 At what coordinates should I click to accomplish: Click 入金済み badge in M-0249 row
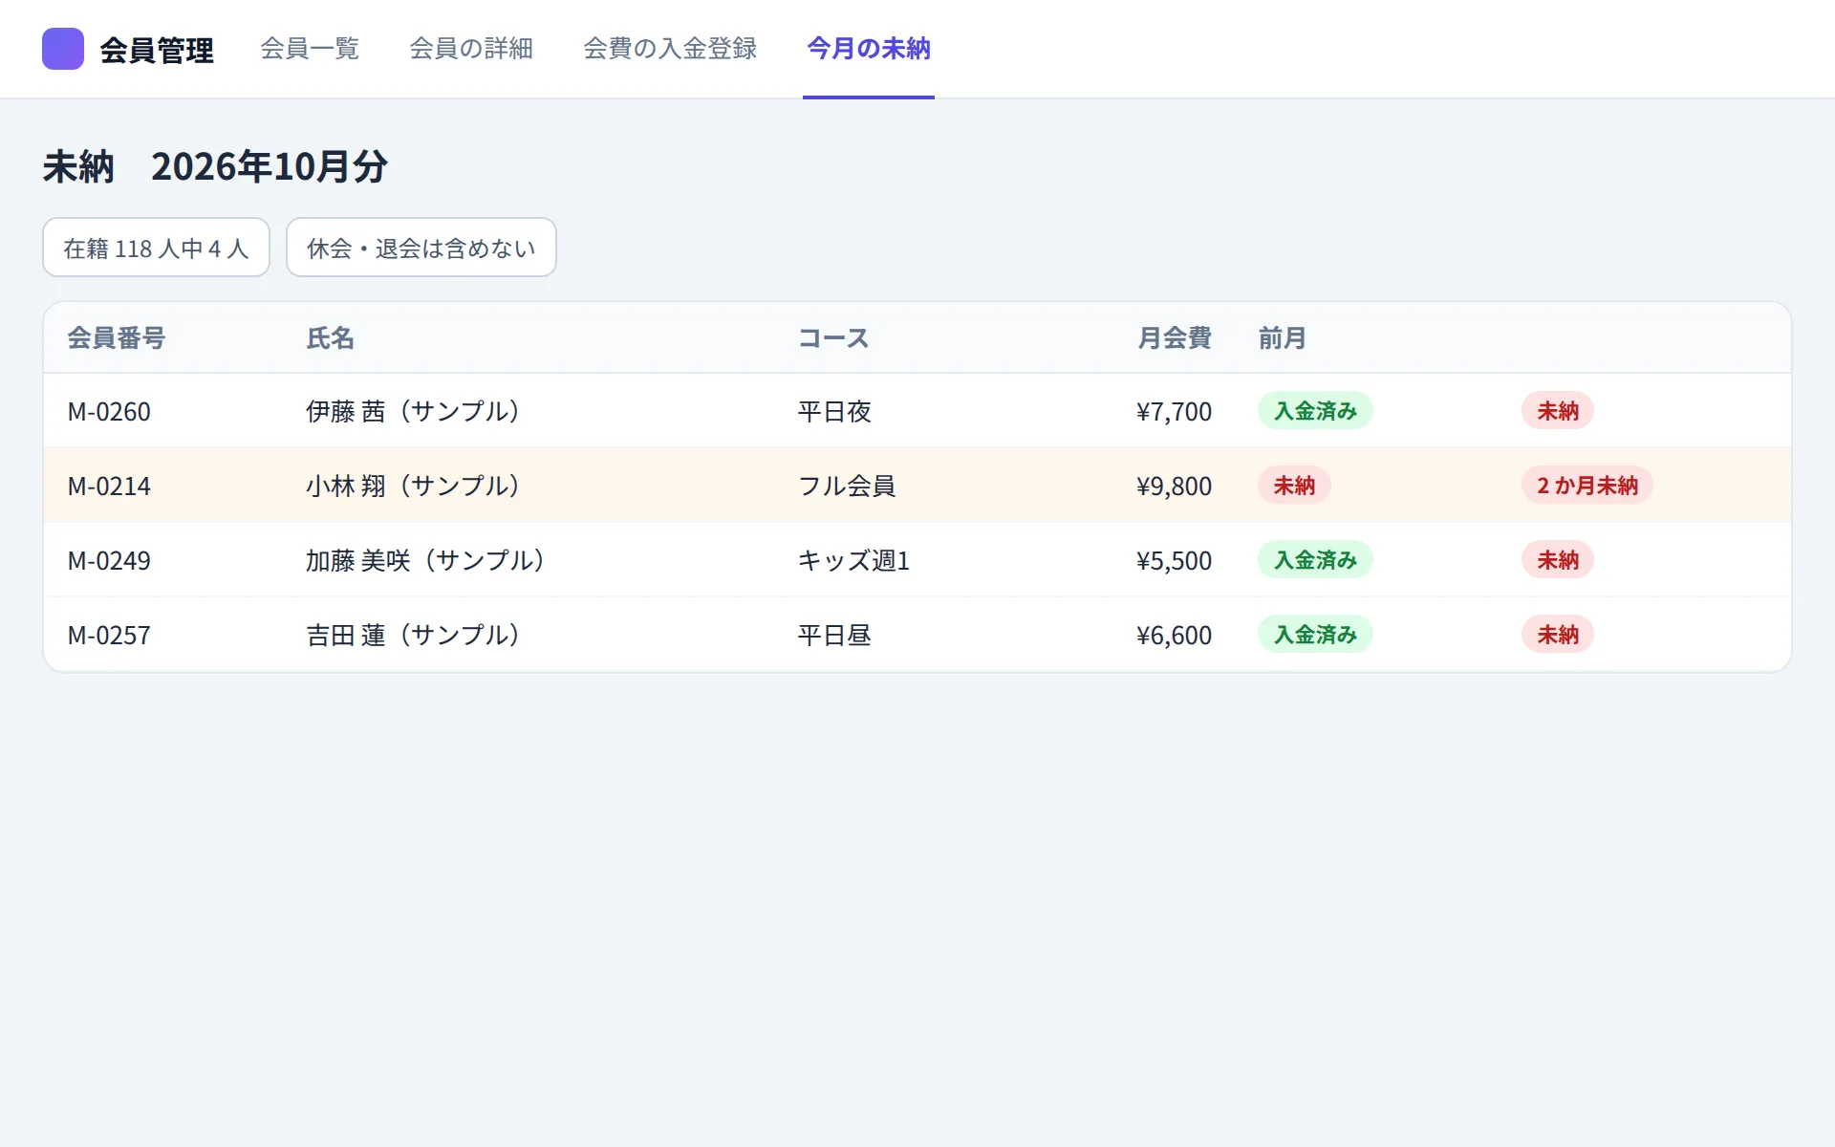pyautogui.click(x=1315, y=560)
